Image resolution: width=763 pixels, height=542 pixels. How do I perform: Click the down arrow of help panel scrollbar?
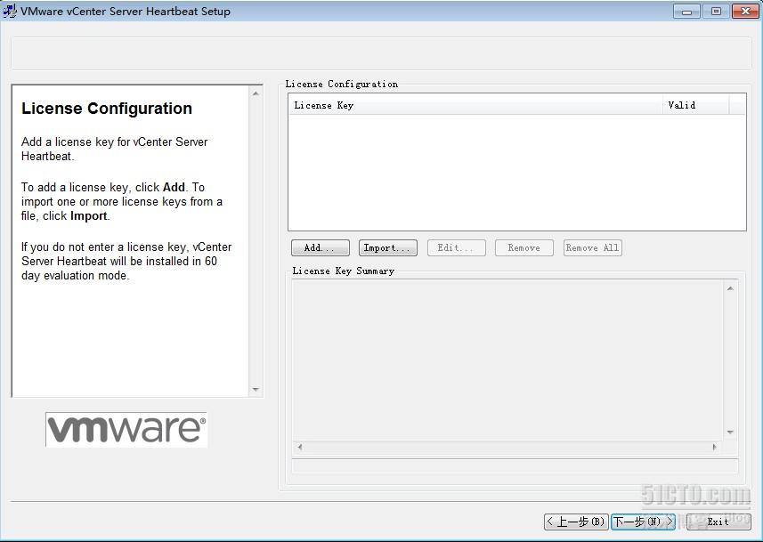[x=256, y=390]
